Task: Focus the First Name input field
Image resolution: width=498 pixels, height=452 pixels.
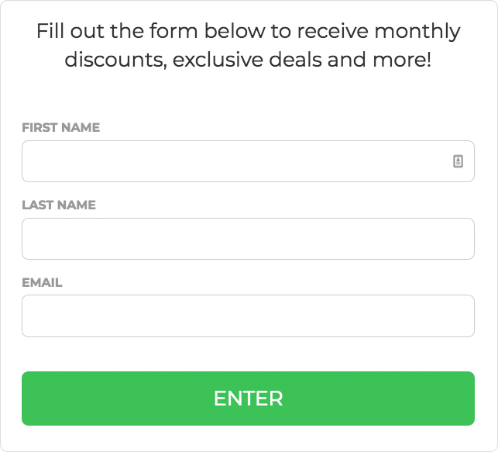Action: point(232,161)
